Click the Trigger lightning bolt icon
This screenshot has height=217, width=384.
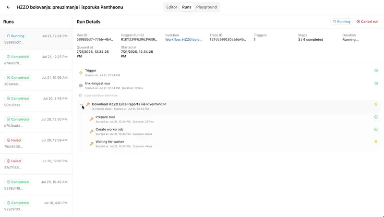pos(81,73)
